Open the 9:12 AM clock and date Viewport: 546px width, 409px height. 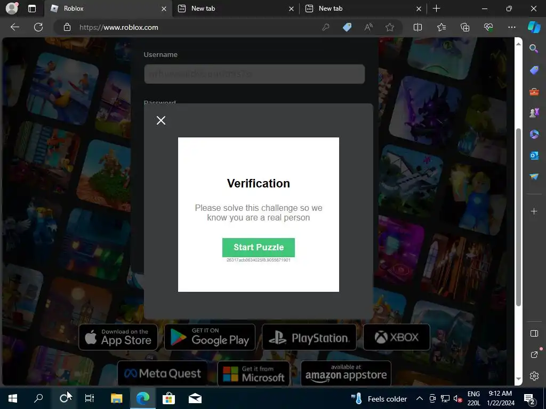pos(500,398)
